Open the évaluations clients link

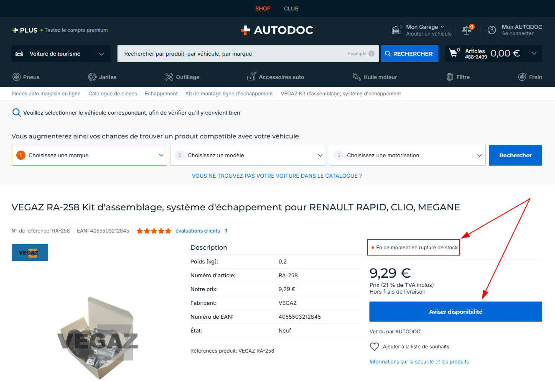pyautogui.click(x=201, y=231)
